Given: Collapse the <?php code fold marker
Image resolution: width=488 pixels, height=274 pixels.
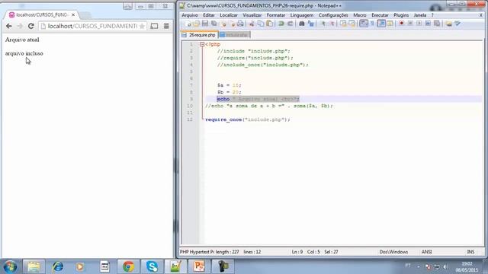Looking at the screenshot, I should 202,44.
